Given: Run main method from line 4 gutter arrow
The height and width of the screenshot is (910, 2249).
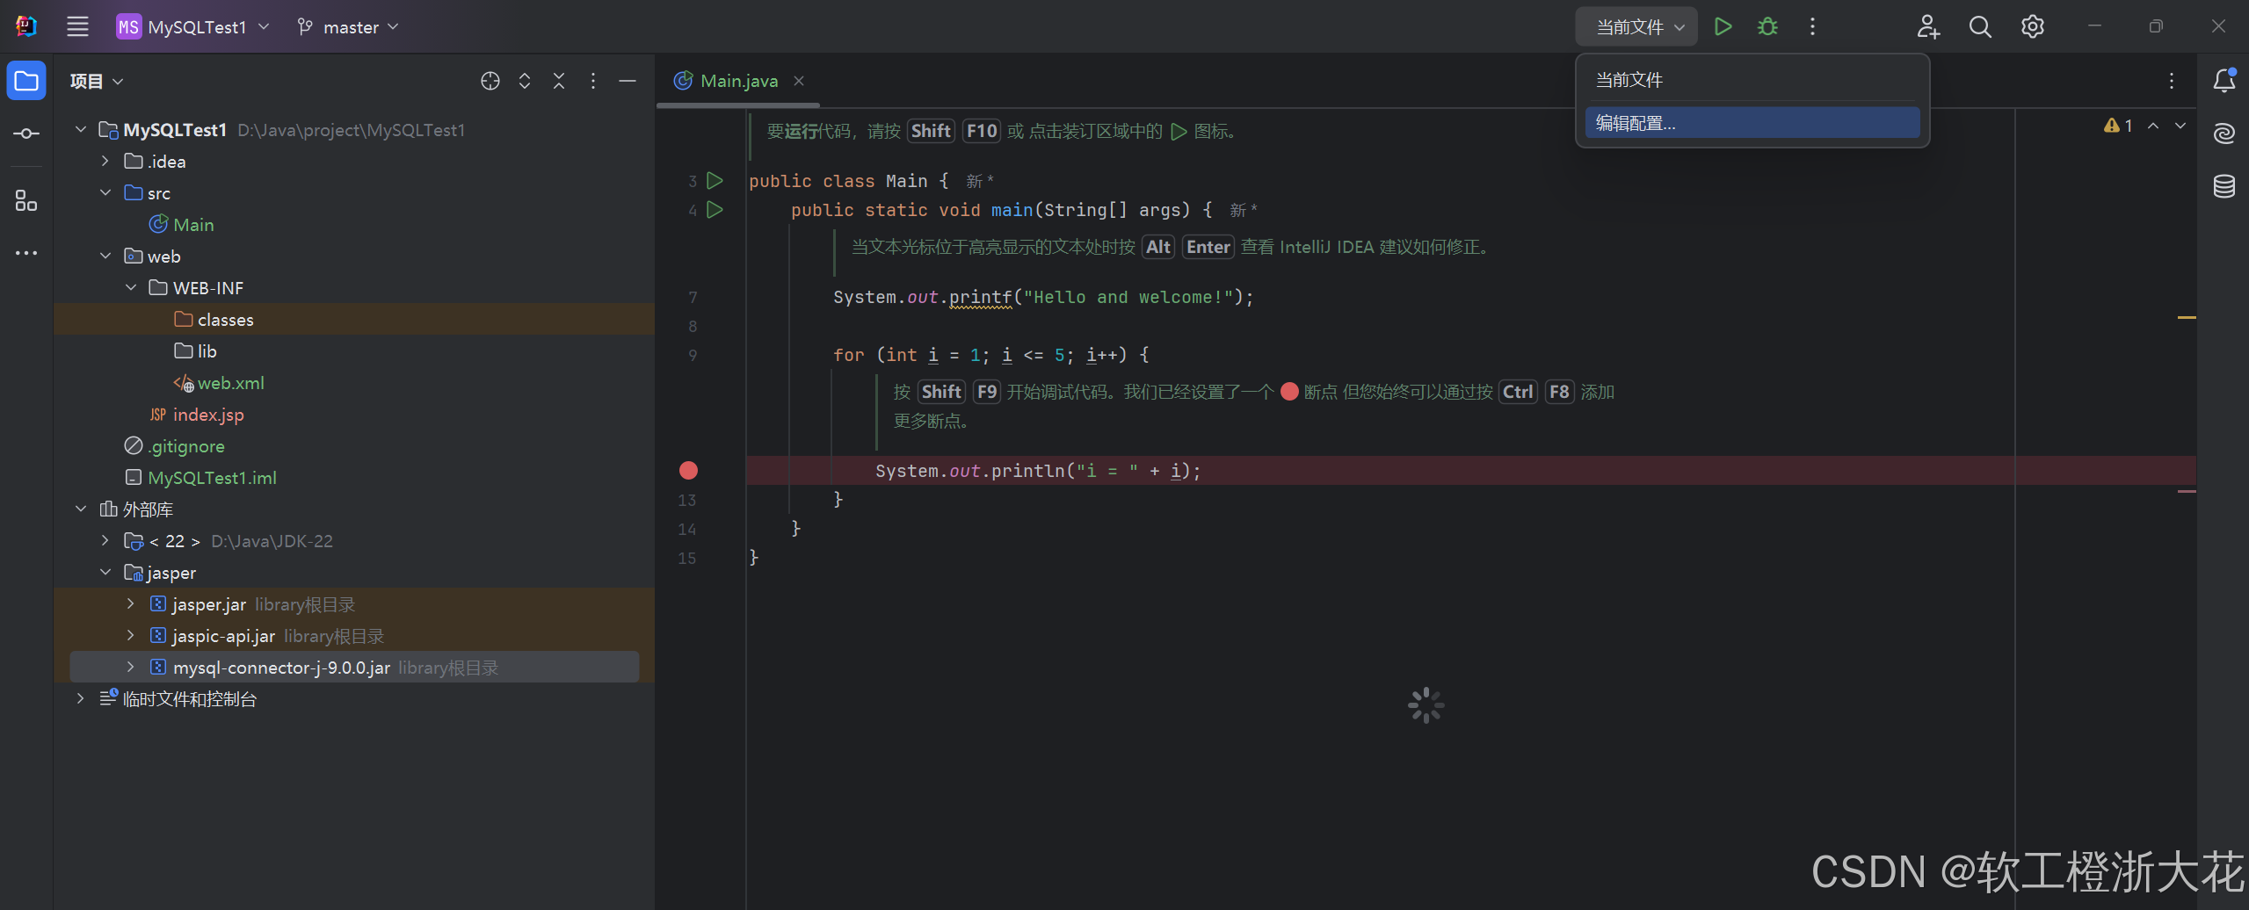Looking at the screenshot, I should tap(715, 210).
